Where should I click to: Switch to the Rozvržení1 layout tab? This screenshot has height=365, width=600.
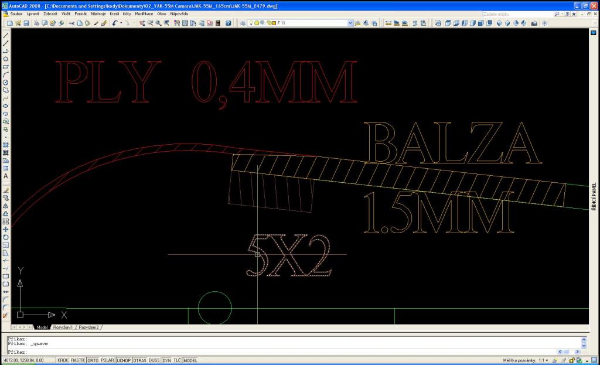click(64, 327)
